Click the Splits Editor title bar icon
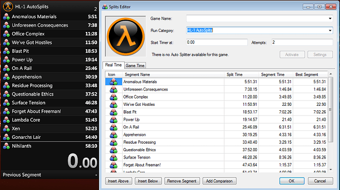Screen dimensions: 340x190 (x=105, y=7)
